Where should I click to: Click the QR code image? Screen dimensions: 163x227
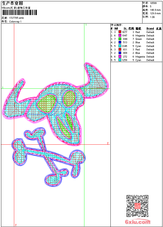137,206
